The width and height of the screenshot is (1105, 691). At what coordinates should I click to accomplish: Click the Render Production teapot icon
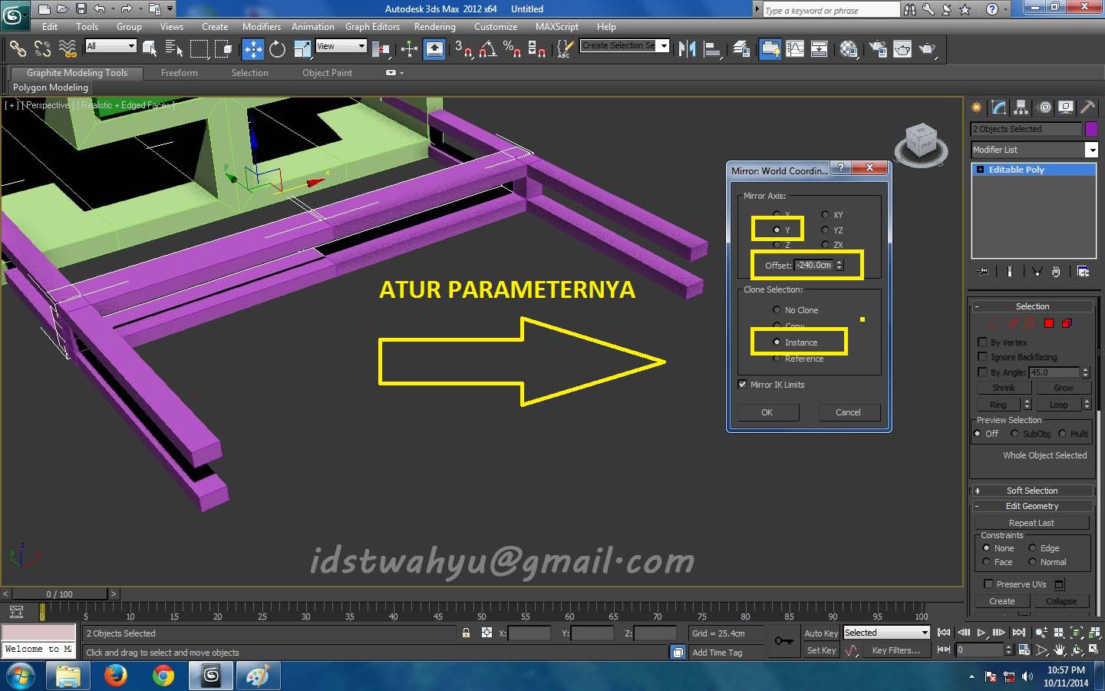pyautogui.click(x=928, y=49)
